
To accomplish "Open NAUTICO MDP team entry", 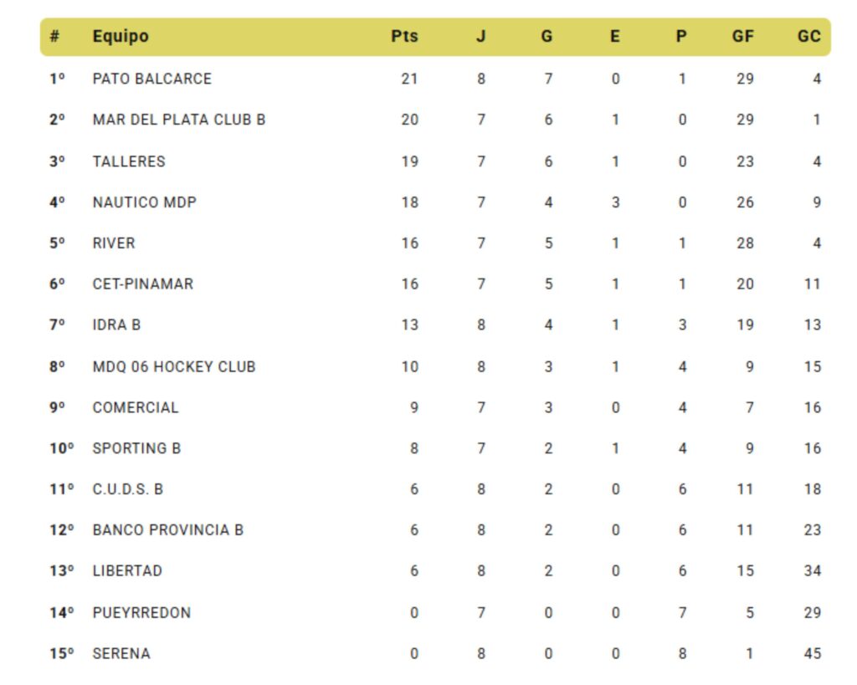I will click(145, 202).
